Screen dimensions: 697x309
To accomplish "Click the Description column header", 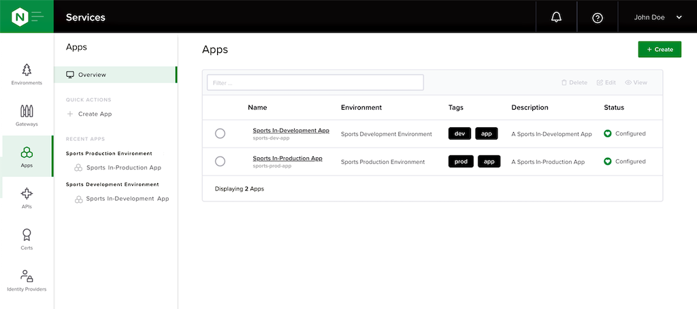I will 530,108.
